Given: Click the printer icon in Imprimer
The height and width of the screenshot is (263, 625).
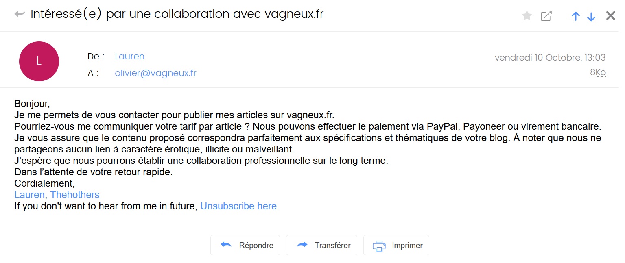Looking at the screenshot, I should 379,246.
